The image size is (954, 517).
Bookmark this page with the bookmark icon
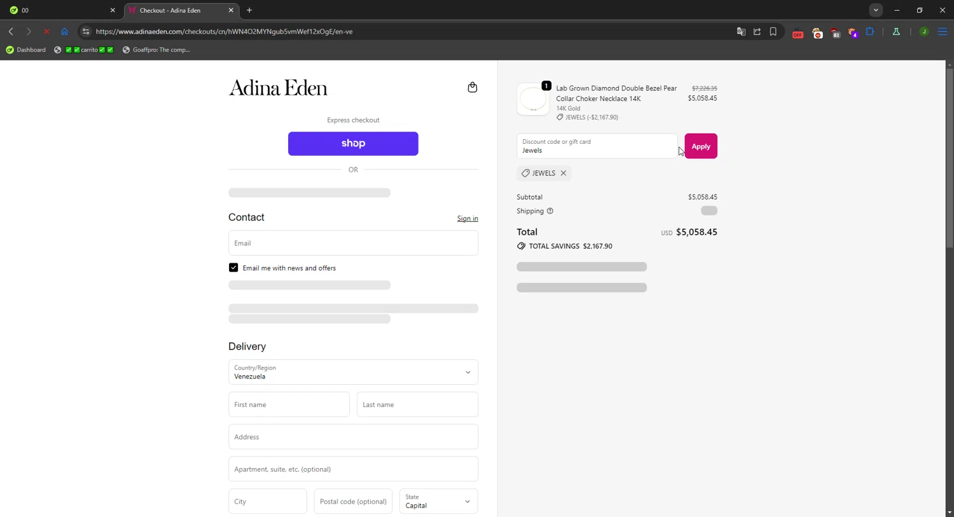click(x=773, y=31)
